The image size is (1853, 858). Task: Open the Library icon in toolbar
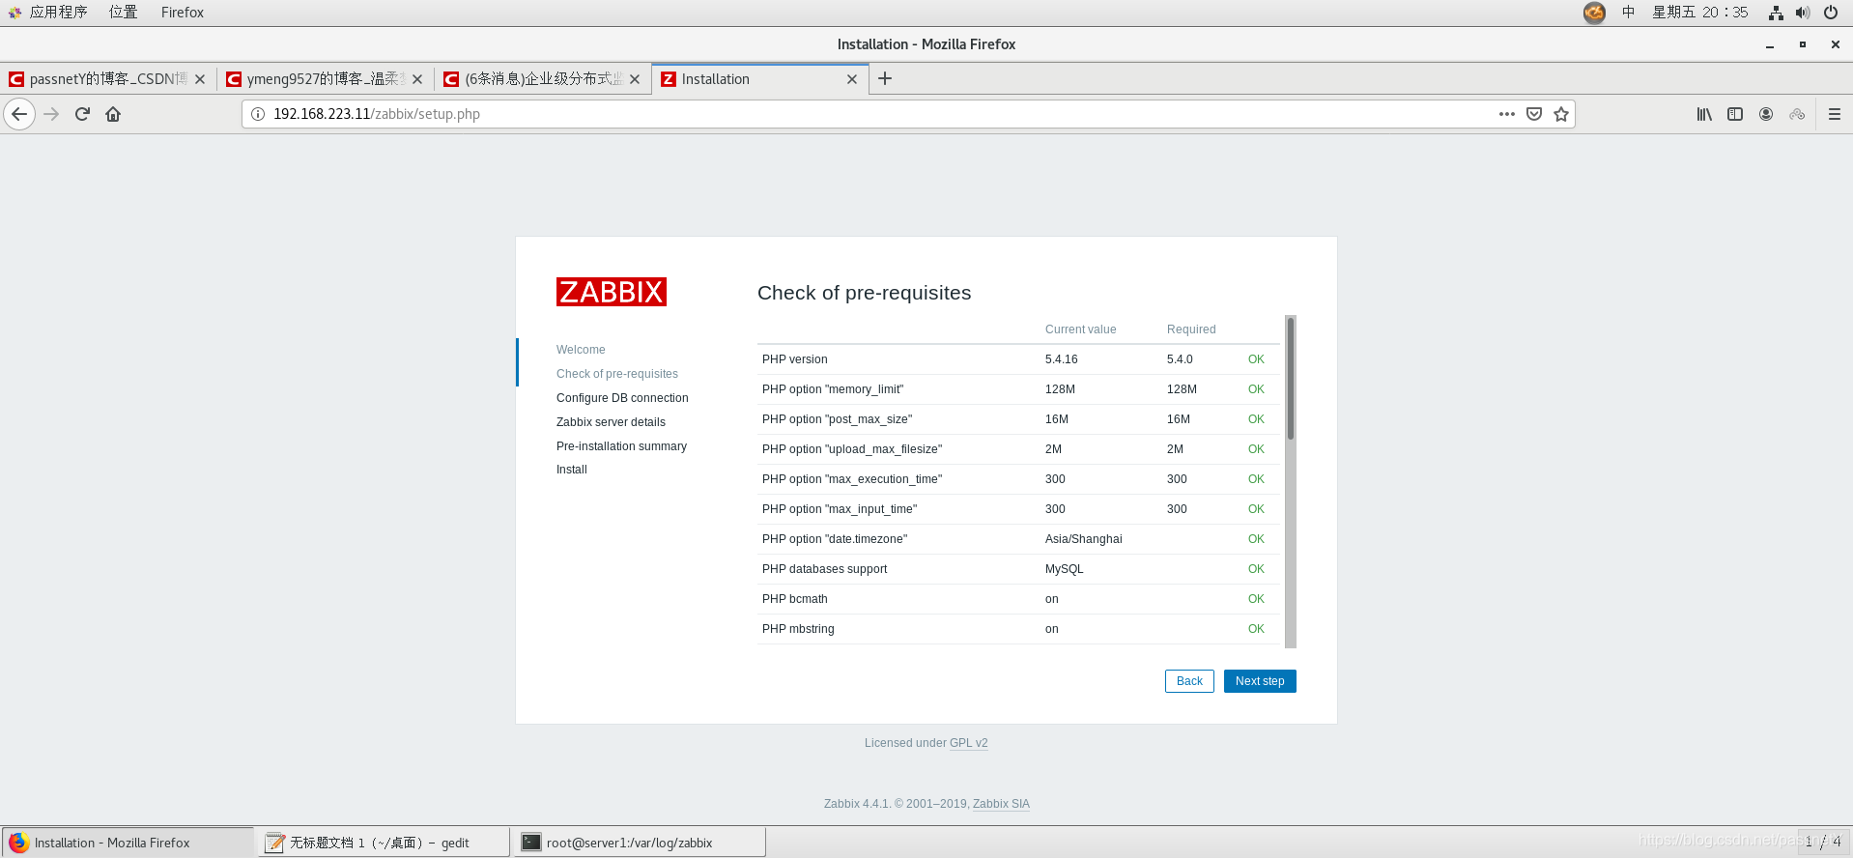[x=1704, y=114]
